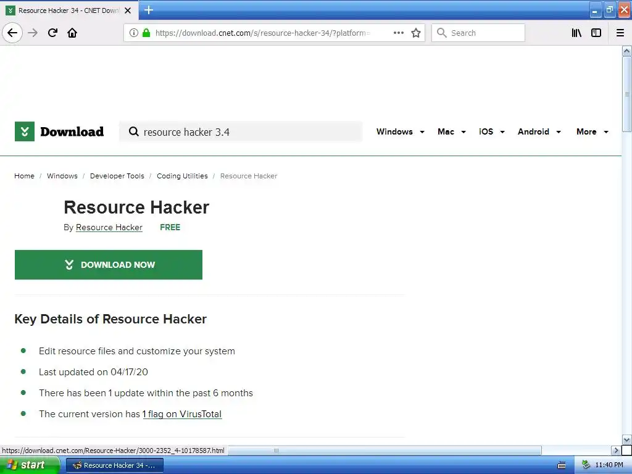
Task: Click 'There has been 1 update' text
Action: 146,393
